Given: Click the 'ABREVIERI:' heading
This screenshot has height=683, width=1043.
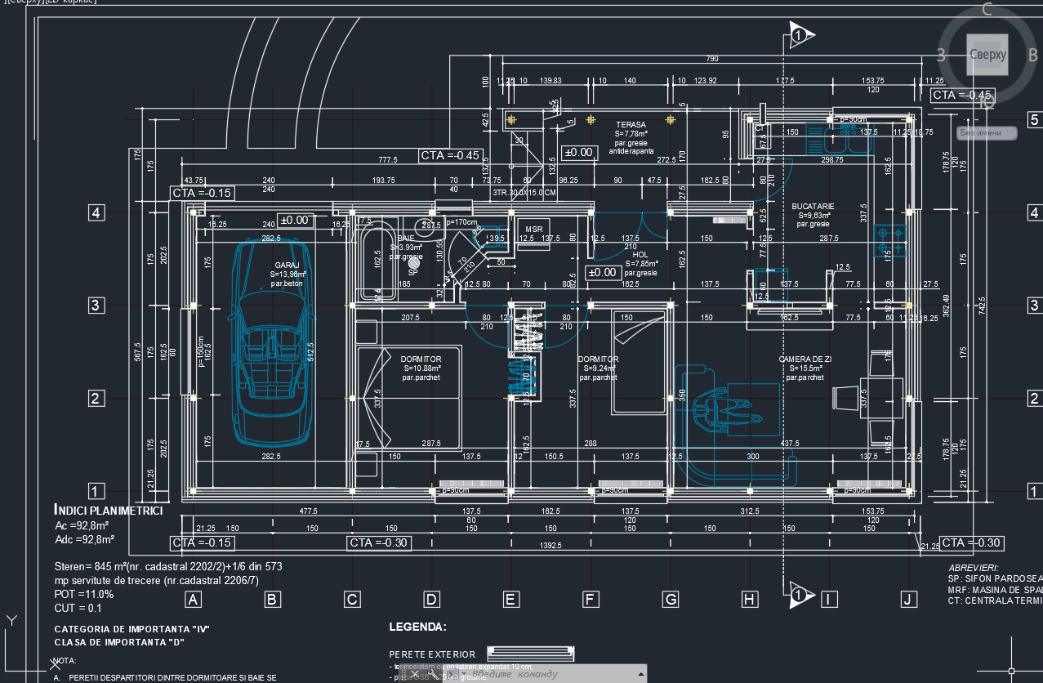Looking at the screenshot, I should click(x=974, y=568).
